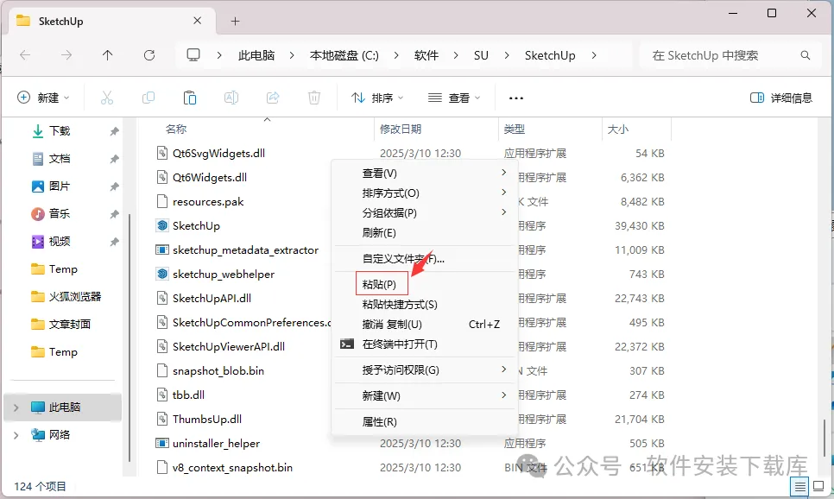Open 排序方式(O) submenu in context menu
The image size is (834, 499).
(x=425, y=193)
